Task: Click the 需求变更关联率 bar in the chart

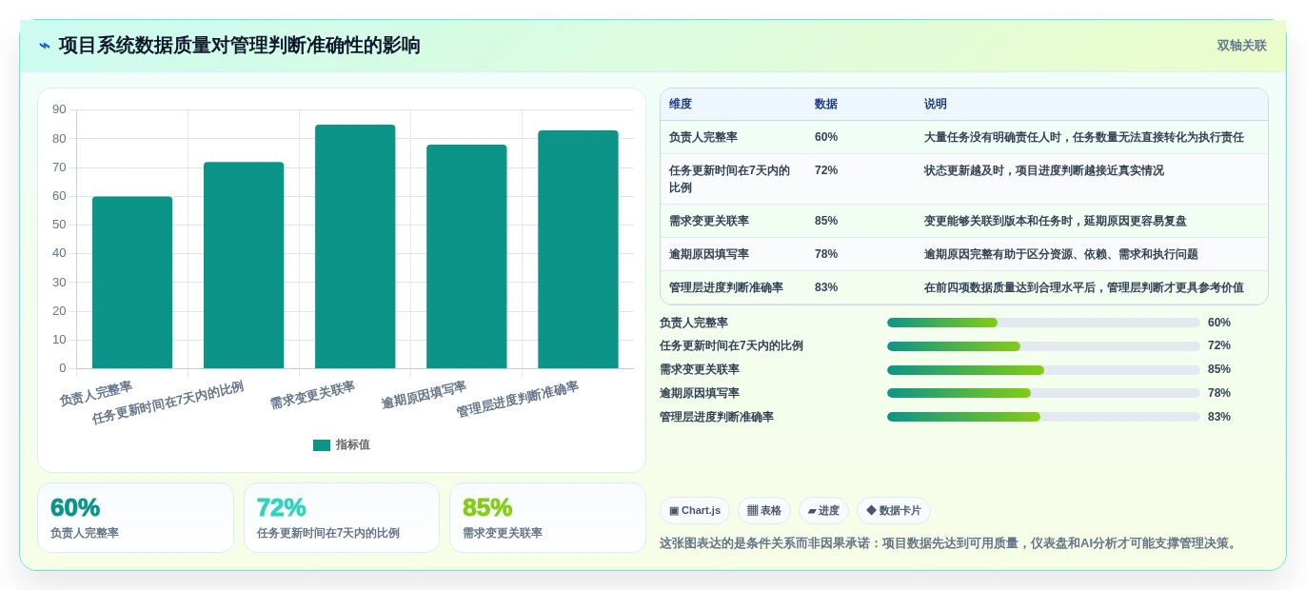Action: point(355,246)
